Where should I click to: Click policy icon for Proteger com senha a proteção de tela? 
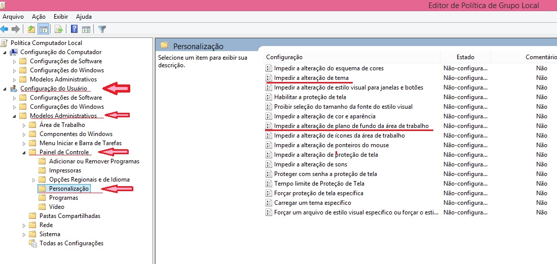coord(269,174)
